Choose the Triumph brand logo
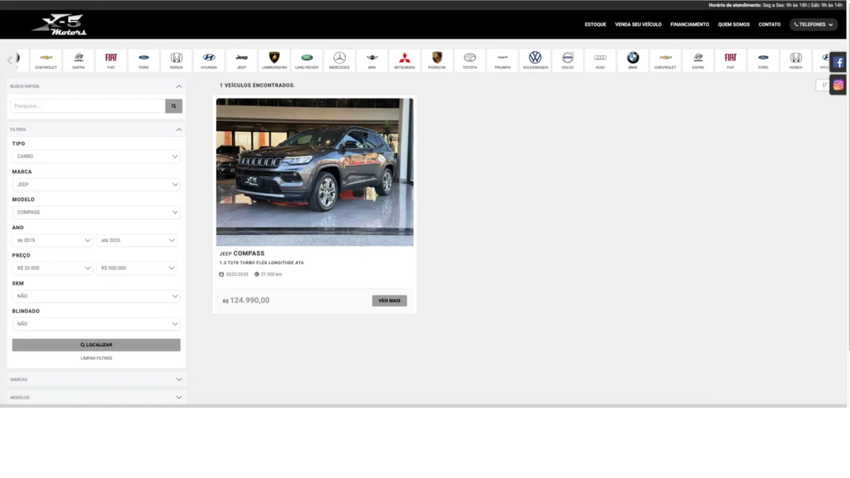The width and height of the screenshot is (850, 478). point(502,61)
